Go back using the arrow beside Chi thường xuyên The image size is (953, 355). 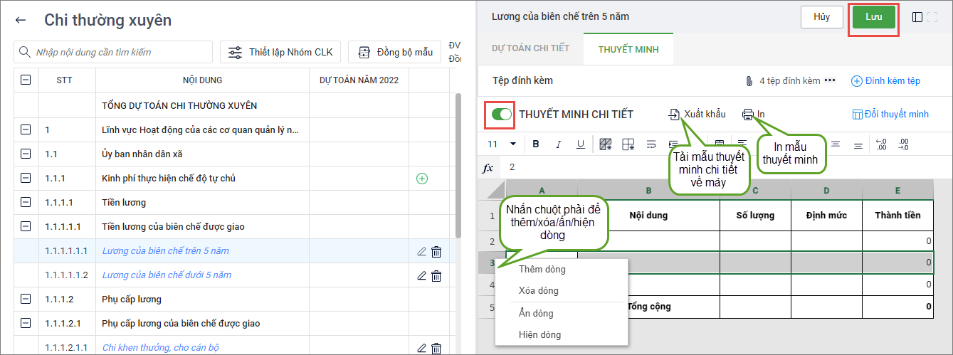[21, 21]
